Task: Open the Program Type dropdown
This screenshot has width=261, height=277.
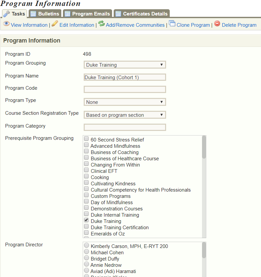Action: point(125,102)
